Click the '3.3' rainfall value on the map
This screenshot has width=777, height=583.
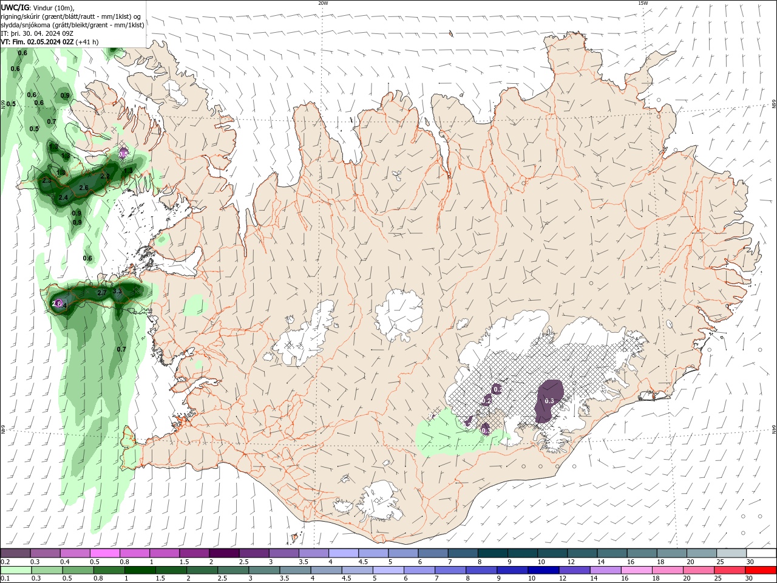pos(118,291)
